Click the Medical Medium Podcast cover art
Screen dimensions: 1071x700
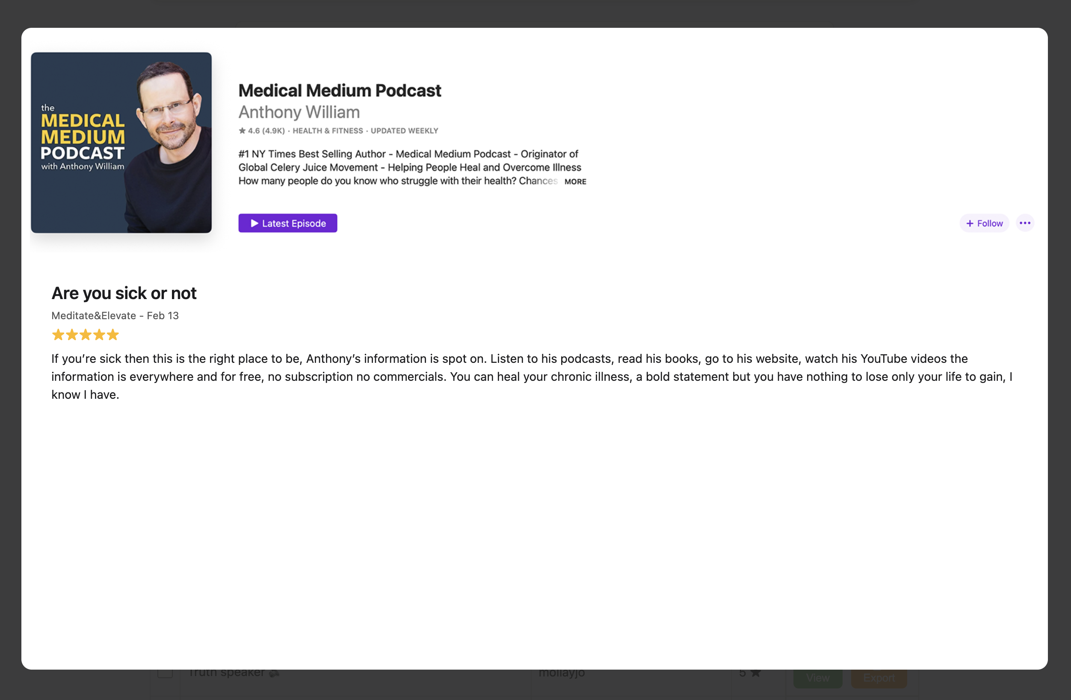121,143
